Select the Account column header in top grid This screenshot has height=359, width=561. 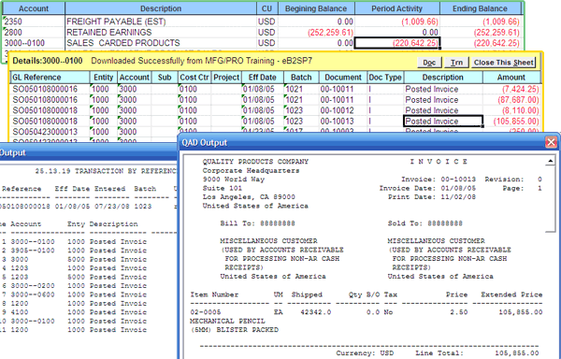[x=34, y=8]
